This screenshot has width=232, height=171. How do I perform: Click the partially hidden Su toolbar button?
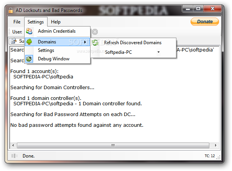[x=16, y=41]
